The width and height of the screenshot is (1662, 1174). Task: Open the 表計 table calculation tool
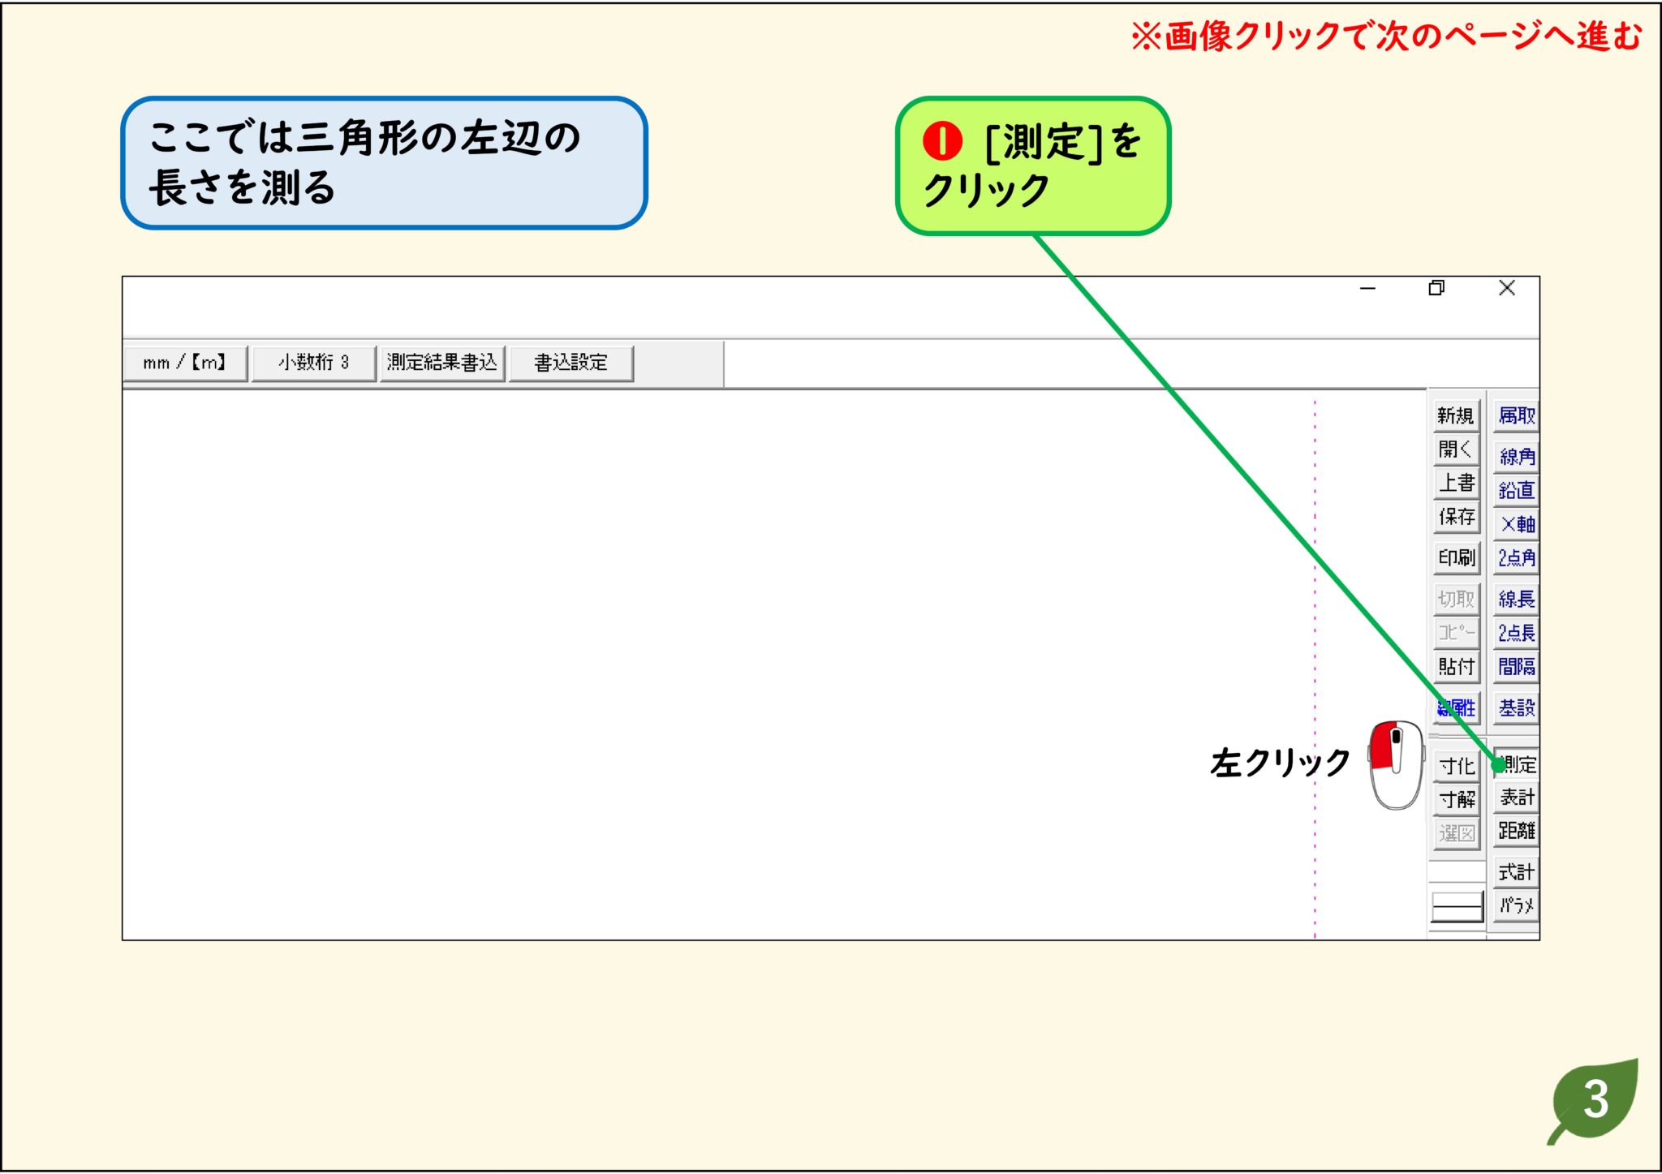1517,798
